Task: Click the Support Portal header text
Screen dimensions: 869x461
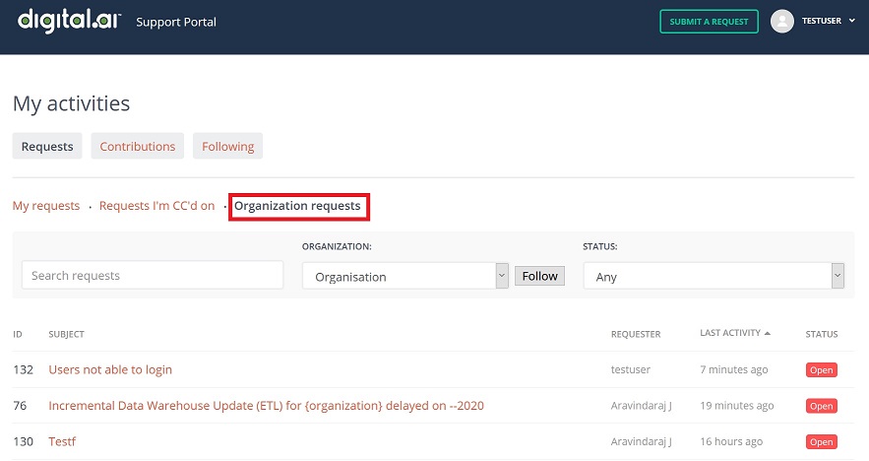Action: pos(176,22)
